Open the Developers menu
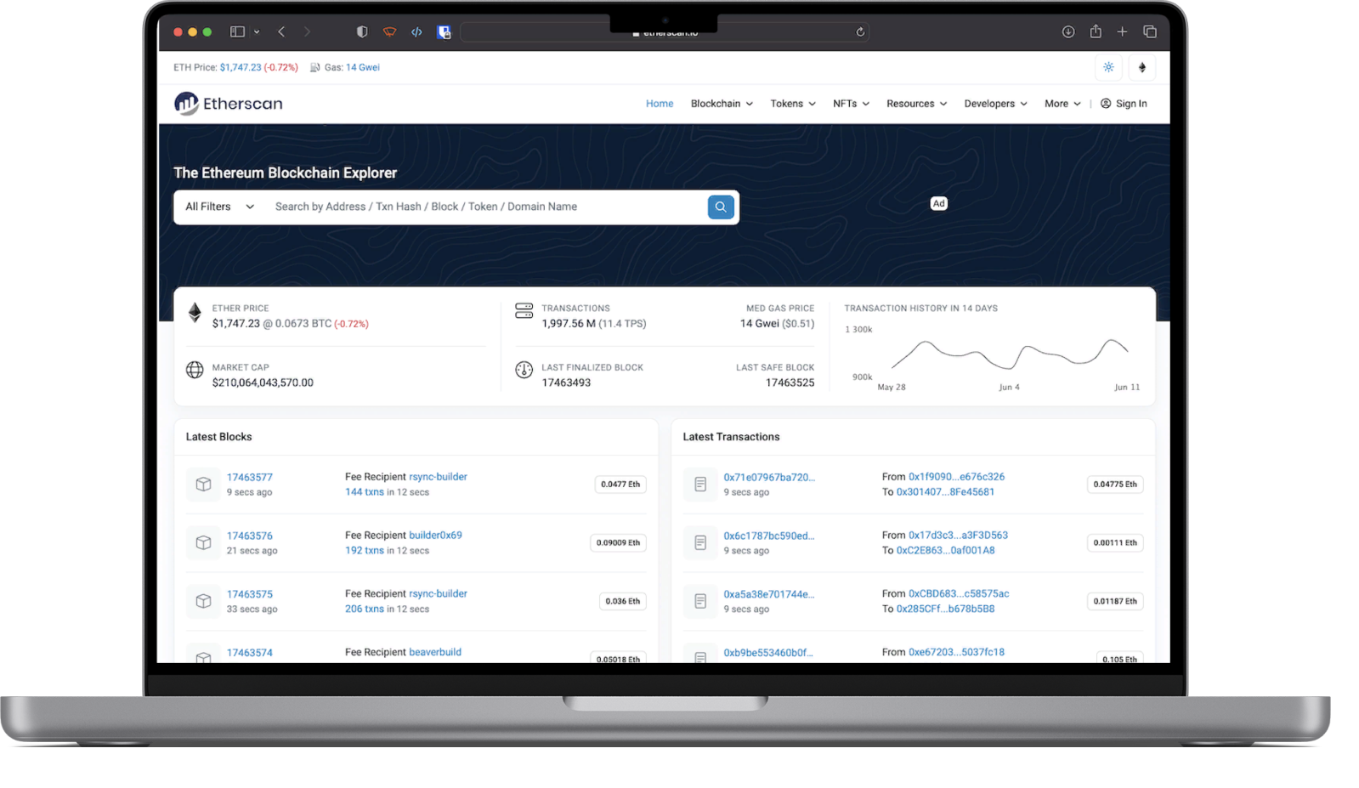The width and height of the screenshot is (1359, 788). (x=995, y=104)
